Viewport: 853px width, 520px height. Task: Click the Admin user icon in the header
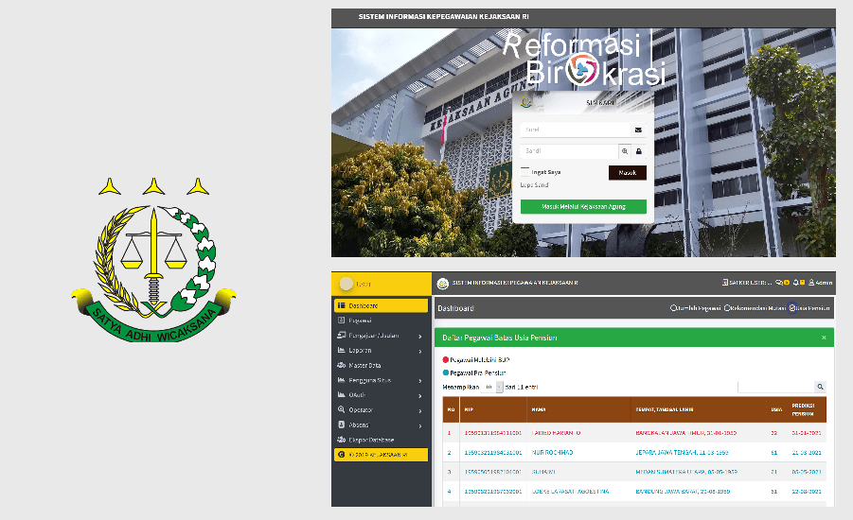811,283
